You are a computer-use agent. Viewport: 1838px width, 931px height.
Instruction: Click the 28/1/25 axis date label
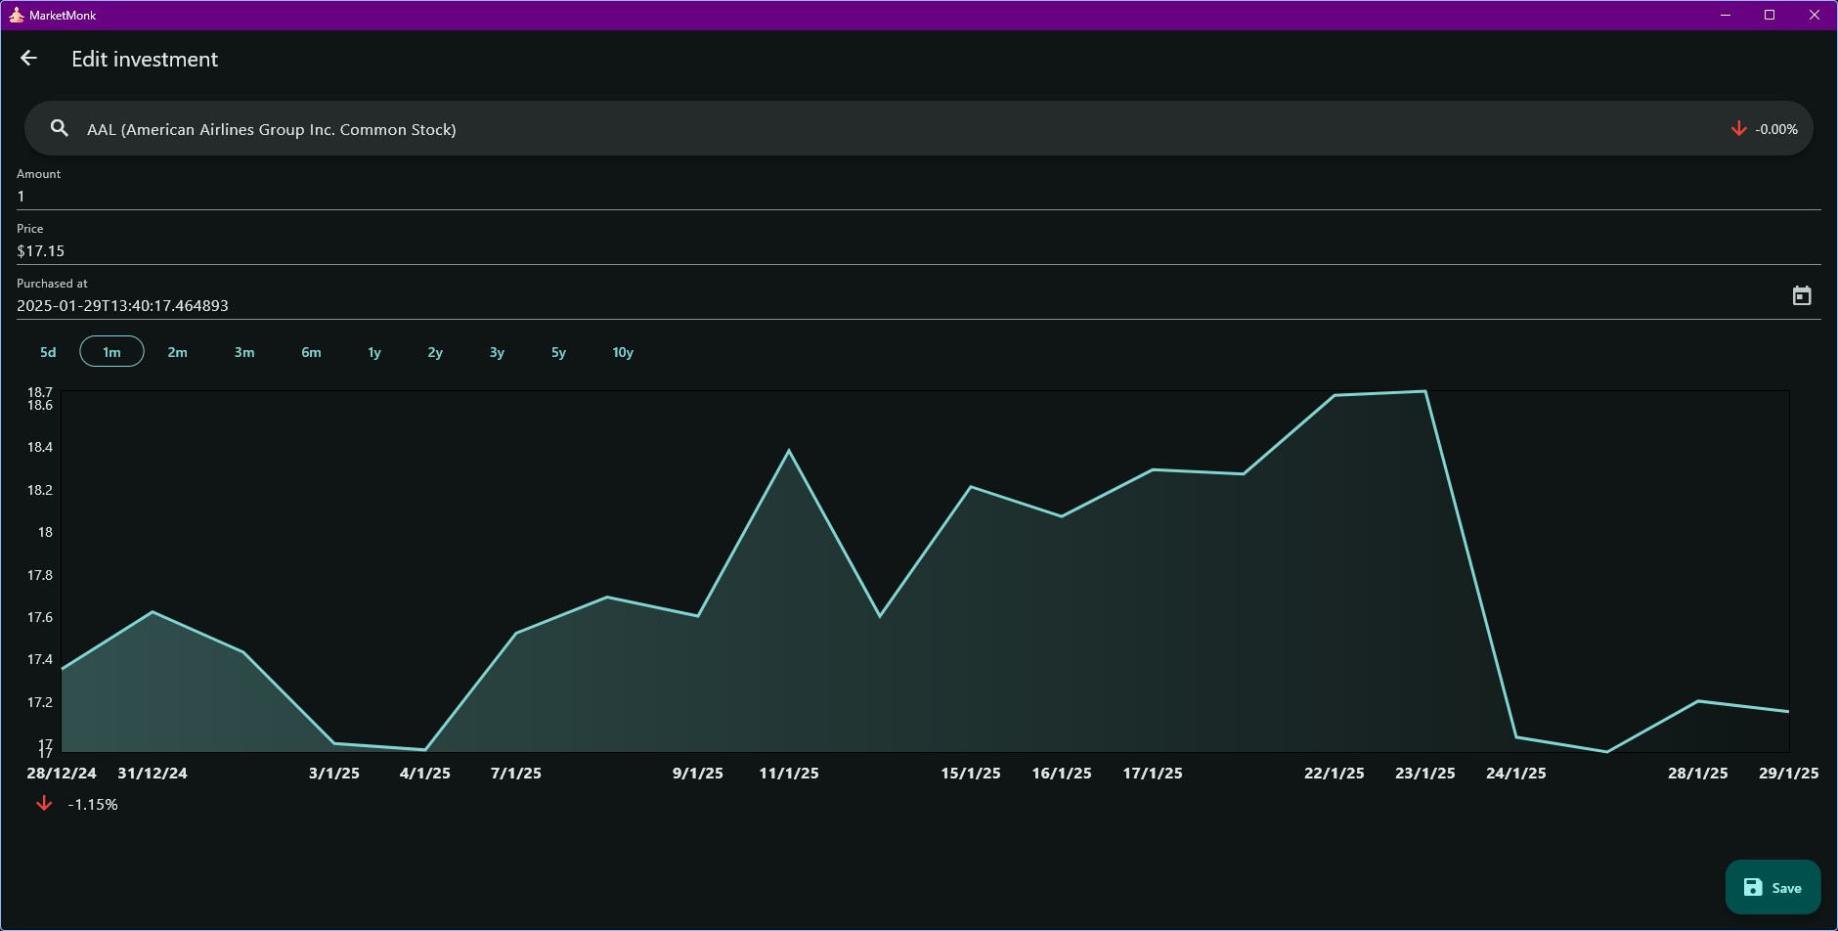[1698, 773]
